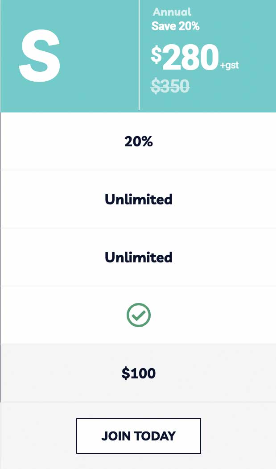276x469 pixels.
Task: Click the Save 20% text
Action: tap(175, 26)
